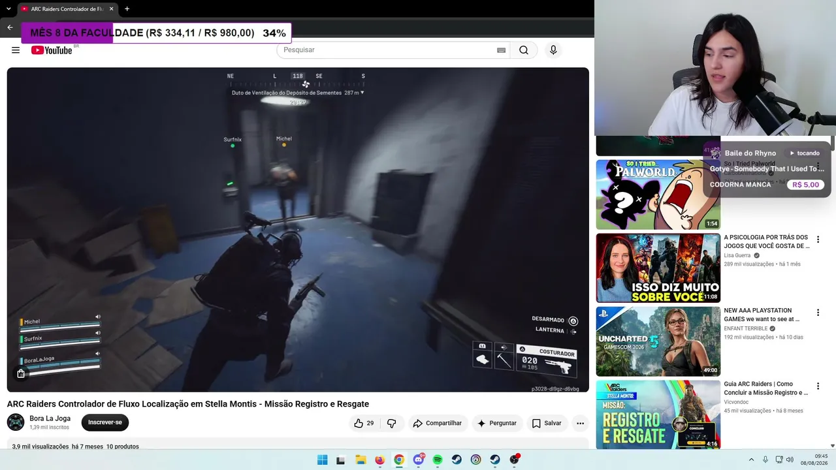The height and width of the screenshot is (470, 836).
Task: Click the page scrollbar down arrow
Action: point(831,445)
